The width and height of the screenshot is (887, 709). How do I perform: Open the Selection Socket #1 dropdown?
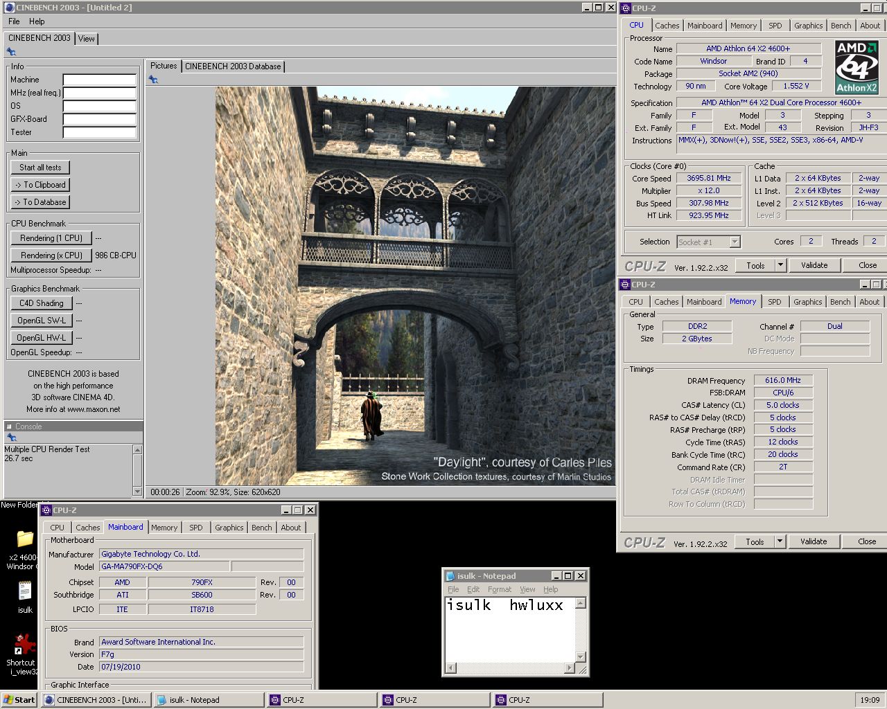735,242
